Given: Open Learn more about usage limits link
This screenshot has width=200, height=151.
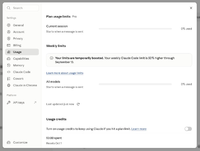Looking at the screenshot, I should 65,73.
